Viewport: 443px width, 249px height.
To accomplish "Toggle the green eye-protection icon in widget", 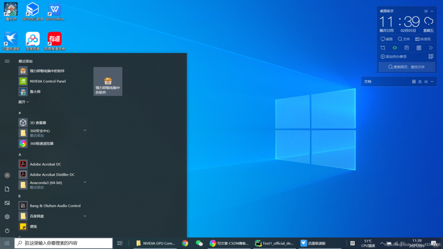I will 395,48.
